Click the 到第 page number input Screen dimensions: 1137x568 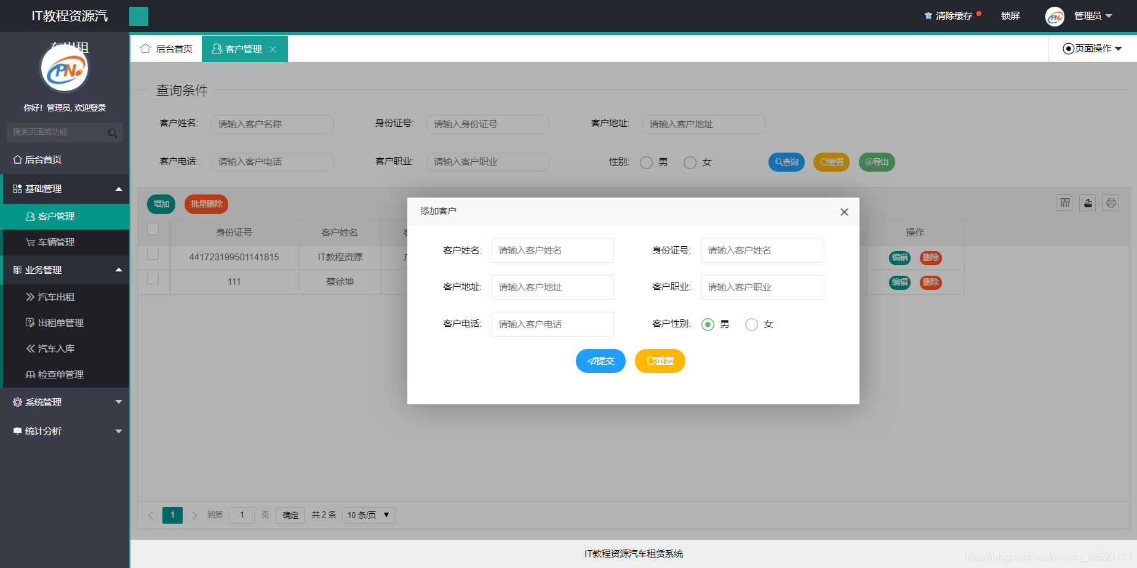pyautogui.click(x=242, y=515)
